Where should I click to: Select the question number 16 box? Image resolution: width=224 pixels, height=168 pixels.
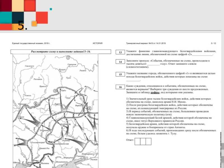pos(120,87)
